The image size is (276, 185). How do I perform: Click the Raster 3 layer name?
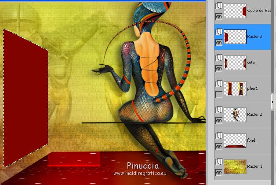tap(254, 37)
